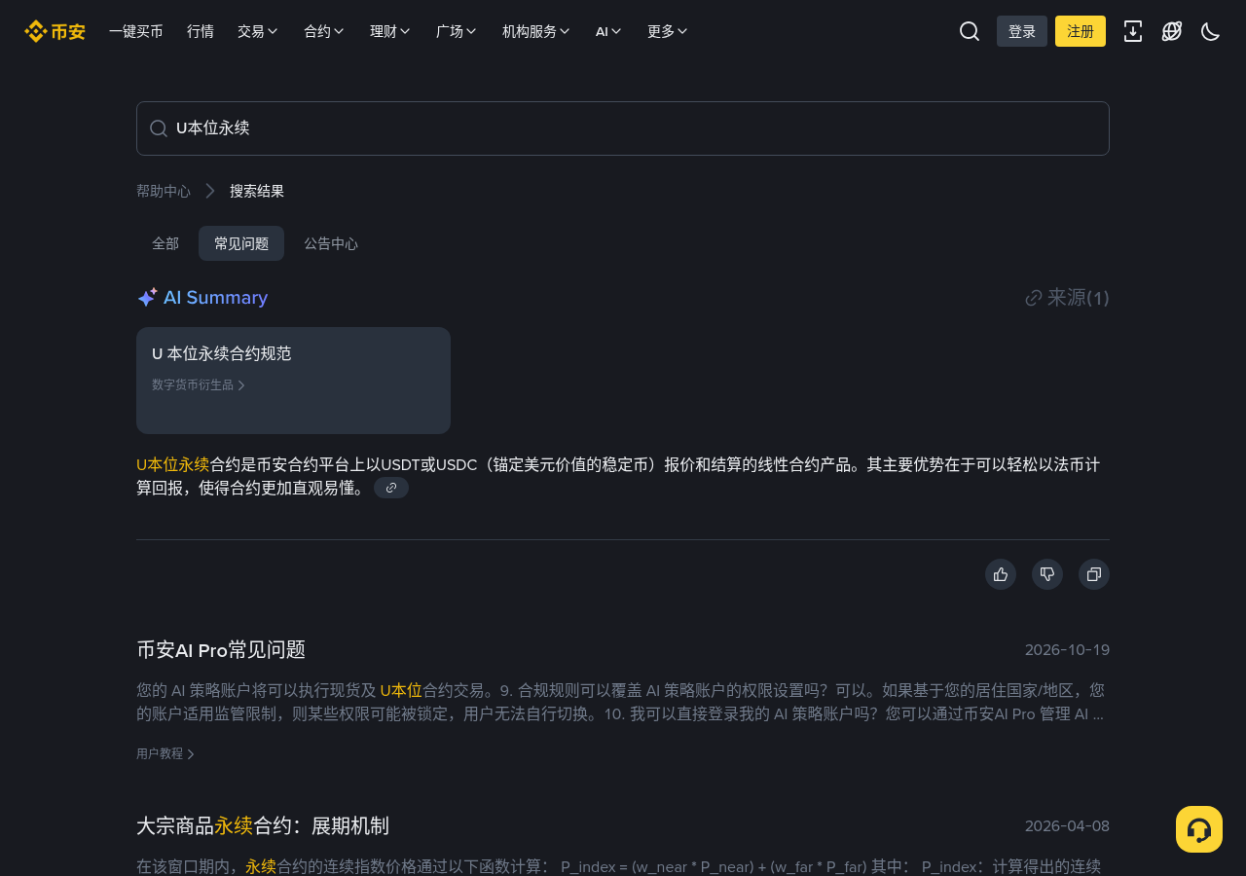The width and height of the screenshot is (1246, 876).
Task: Go to 帮助中心 breadcrumb link
Action: click(164, 191)
